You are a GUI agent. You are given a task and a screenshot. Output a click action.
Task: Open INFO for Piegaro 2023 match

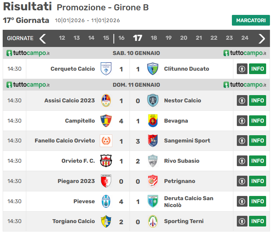click(x=258, y=181)
